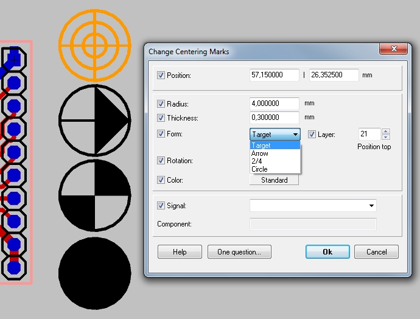Disable the Thickness checkbox

[x=161, y=118]
